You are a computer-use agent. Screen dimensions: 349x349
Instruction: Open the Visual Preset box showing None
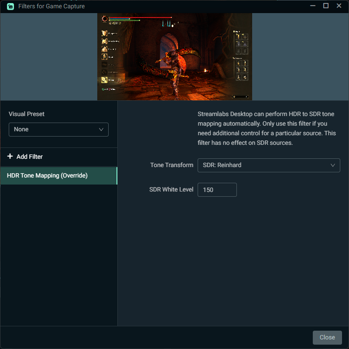point(58,130)
